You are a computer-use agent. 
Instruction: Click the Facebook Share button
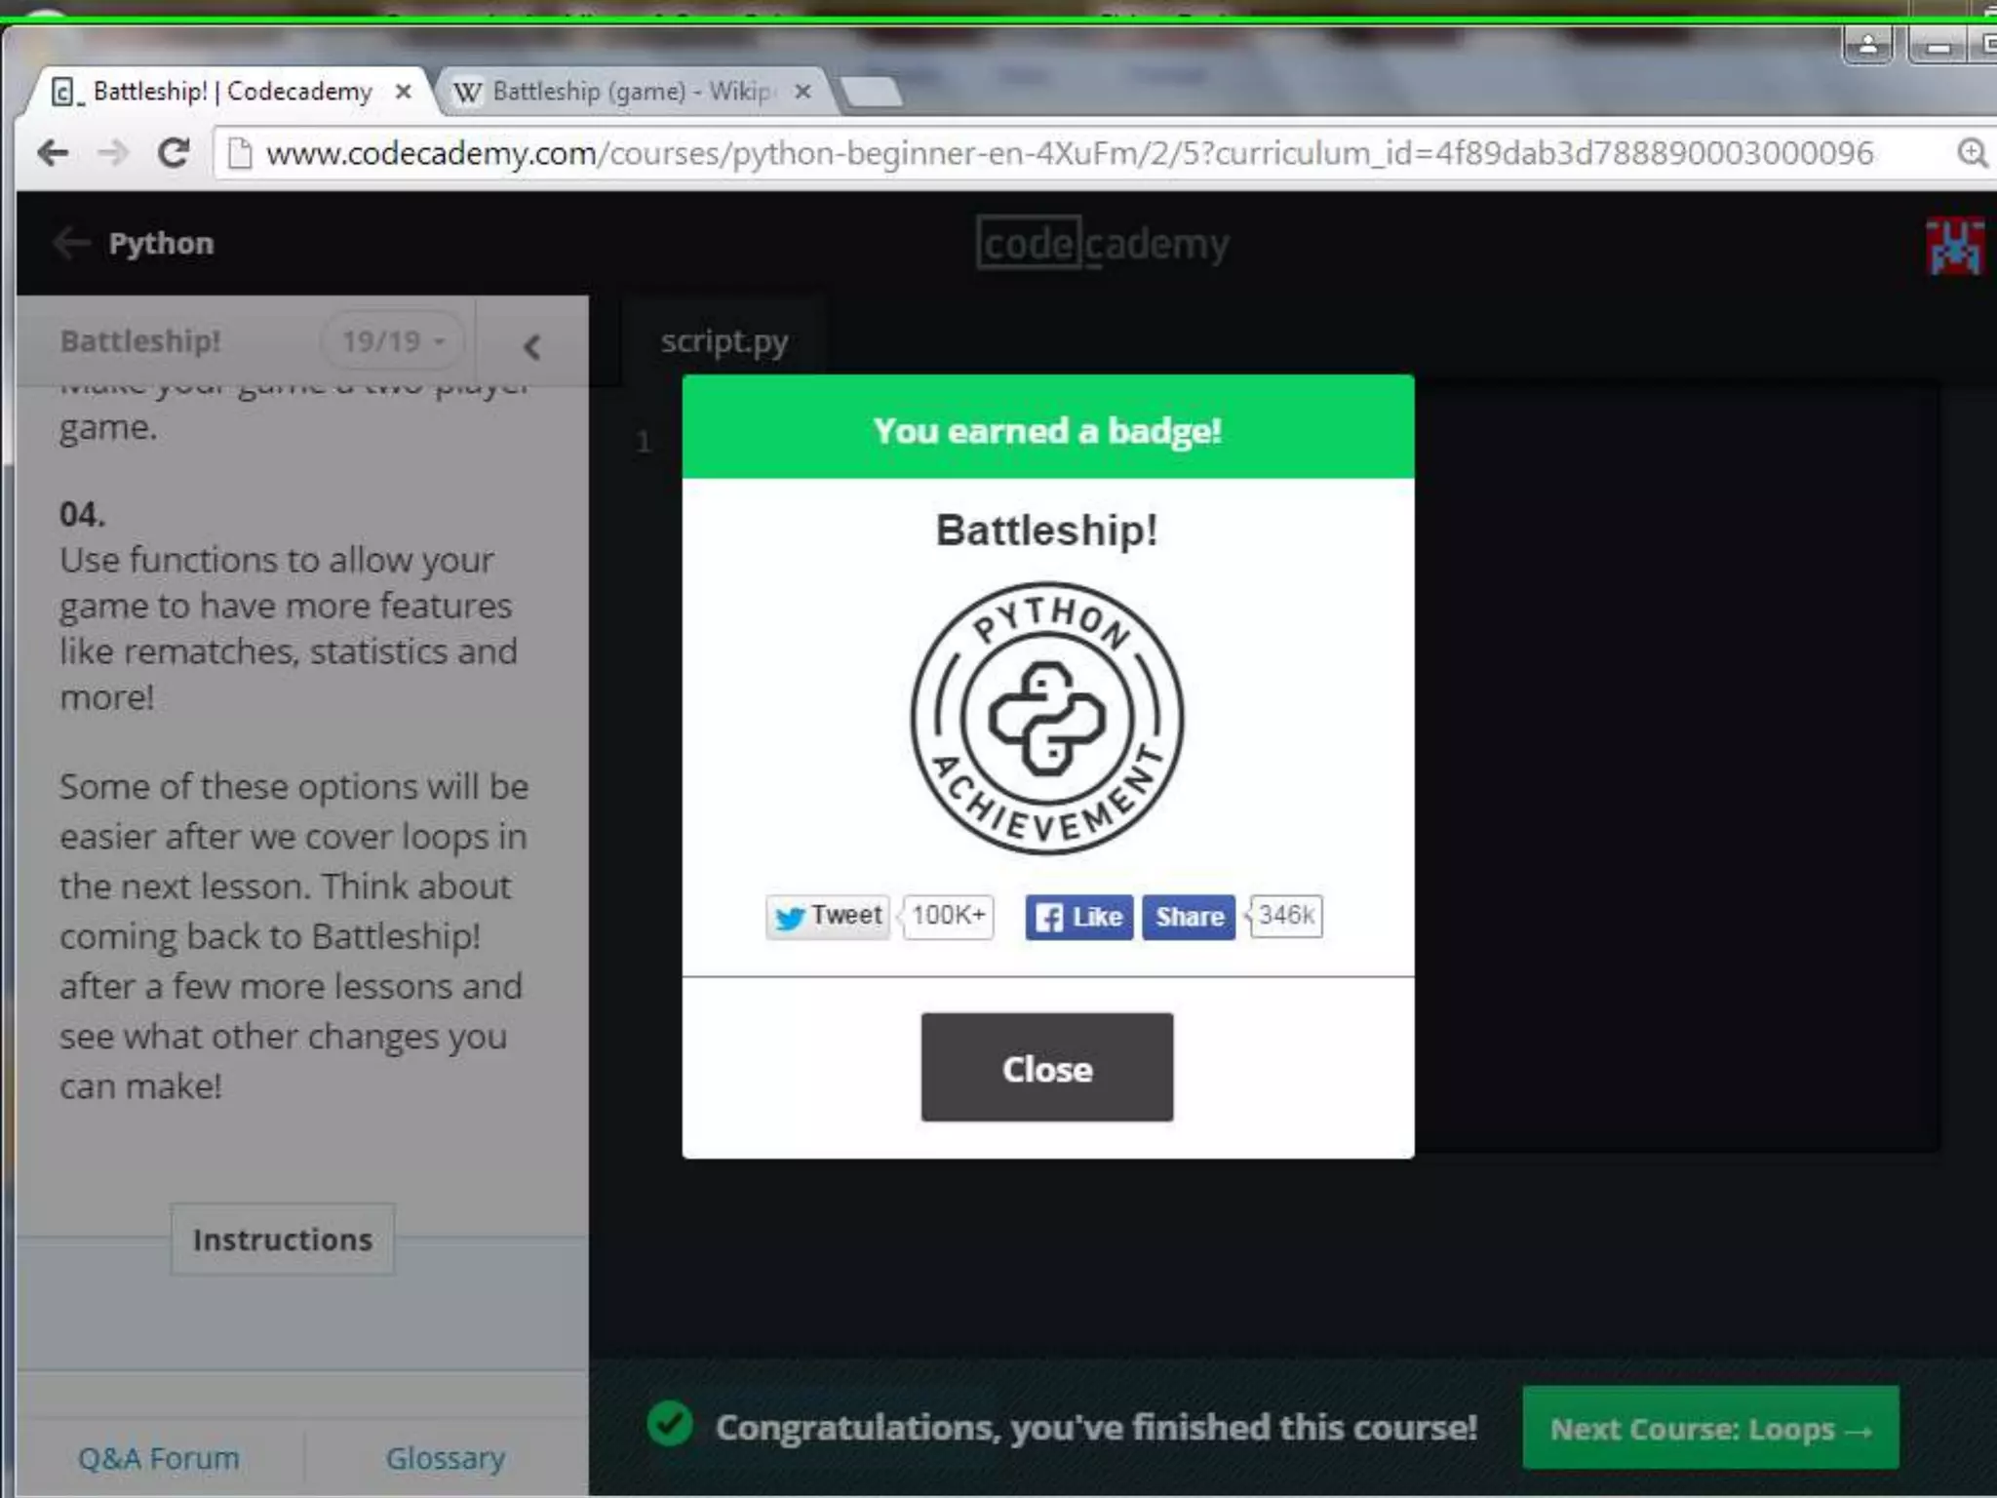click(1189, 917)
